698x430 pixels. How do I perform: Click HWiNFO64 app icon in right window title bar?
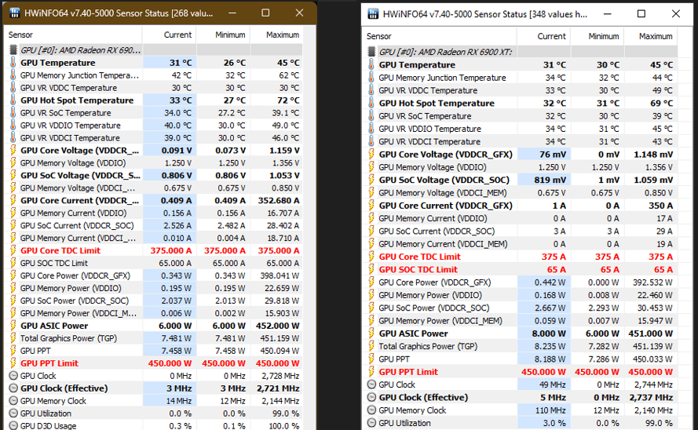373,14
